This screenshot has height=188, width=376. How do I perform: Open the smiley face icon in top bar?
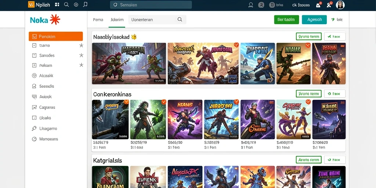[x=76, y=4]
